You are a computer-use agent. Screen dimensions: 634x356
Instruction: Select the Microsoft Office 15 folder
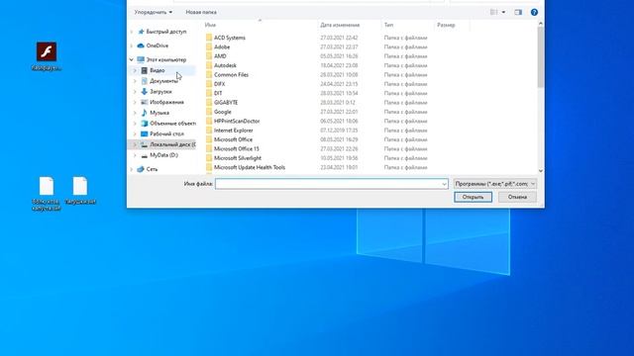pos(236,149)
